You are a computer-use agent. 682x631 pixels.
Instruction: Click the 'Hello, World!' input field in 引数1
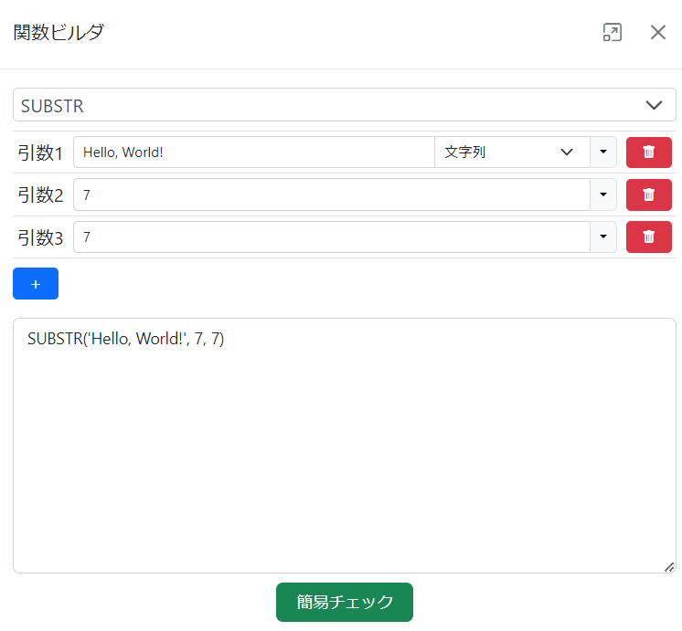coord(253,152)
